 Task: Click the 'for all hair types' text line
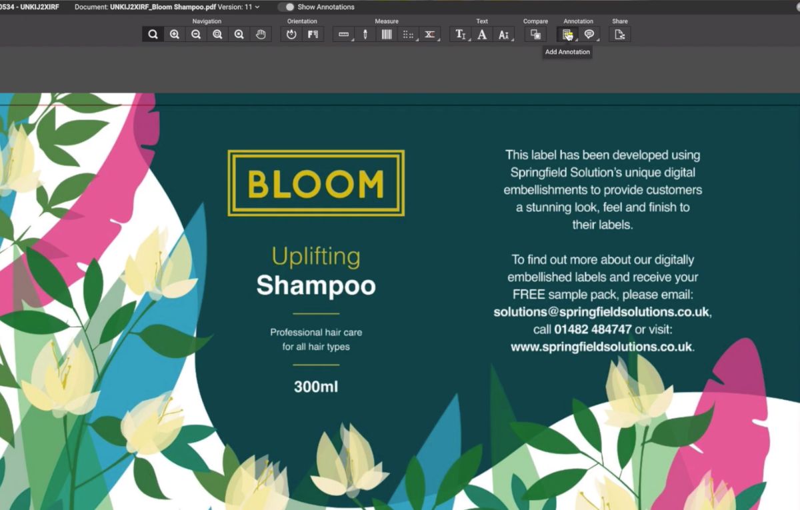pos(316,347)
